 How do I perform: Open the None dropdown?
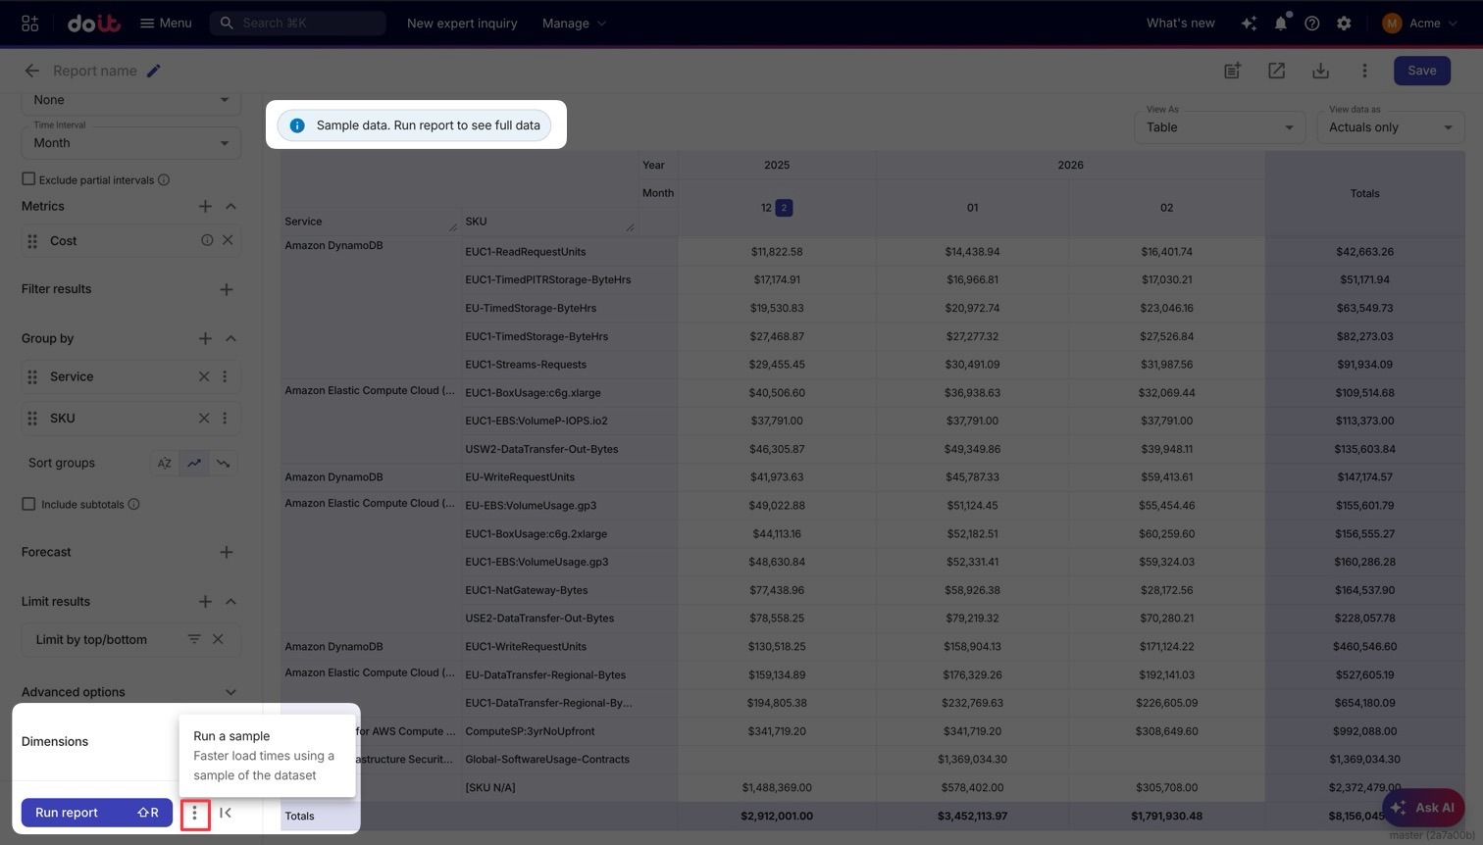[131, 100]
